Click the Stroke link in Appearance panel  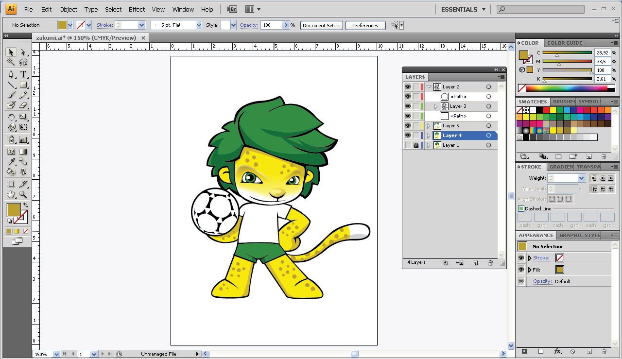point(541,258)
